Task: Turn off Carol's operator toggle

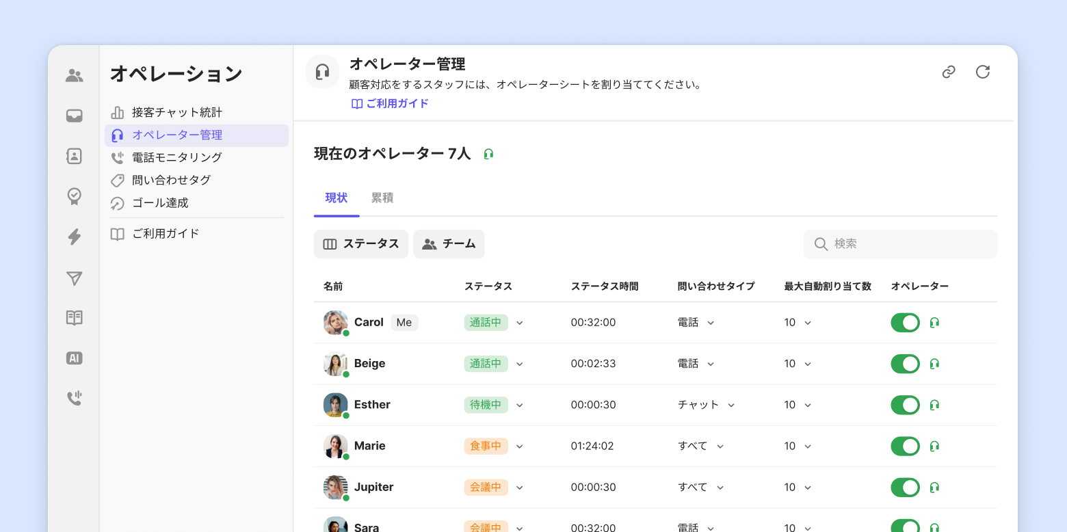Action: 905,323
